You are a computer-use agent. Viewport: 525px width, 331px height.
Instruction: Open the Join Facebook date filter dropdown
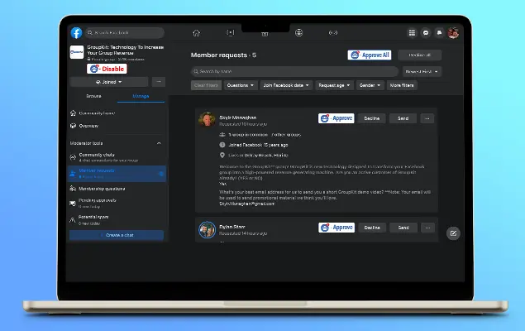click(286, 85)
